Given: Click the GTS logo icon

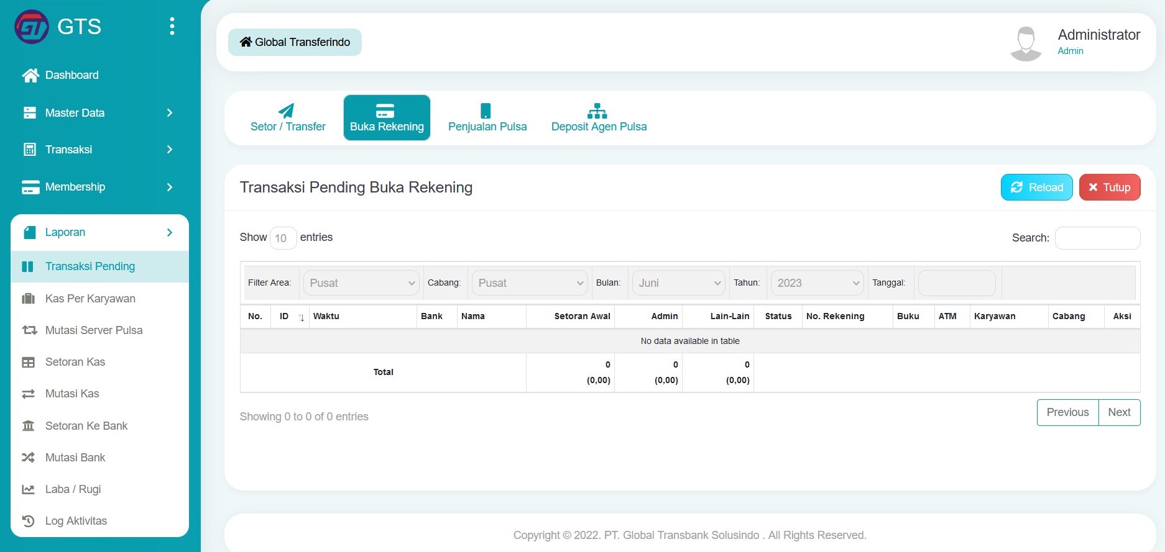Looking at the screenshot, I should [x=32, y=27].
